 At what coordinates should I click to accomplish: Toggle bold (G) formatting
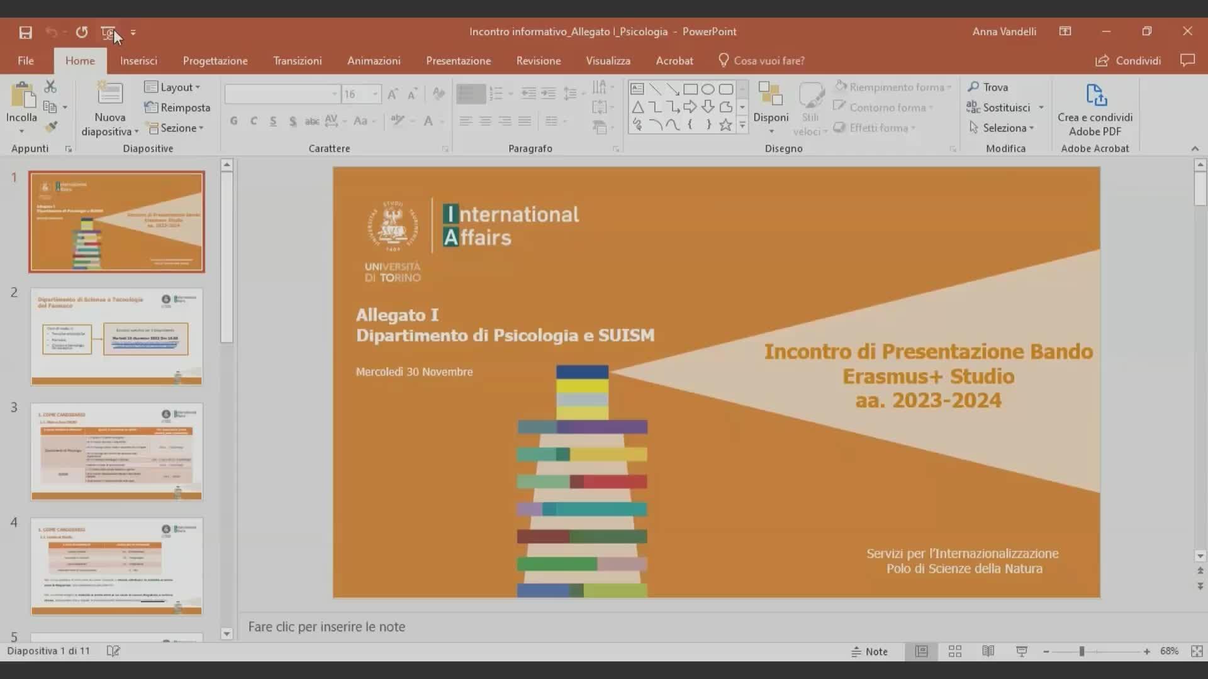coord(234,121)
